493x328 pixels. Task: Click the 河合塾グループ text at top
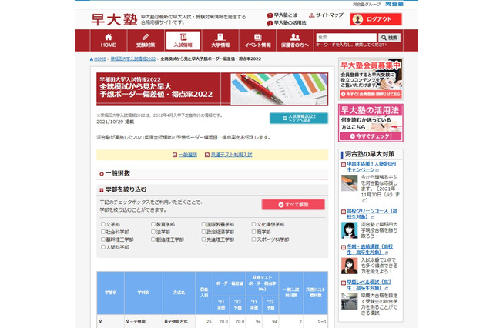click(x=367, y=5)
